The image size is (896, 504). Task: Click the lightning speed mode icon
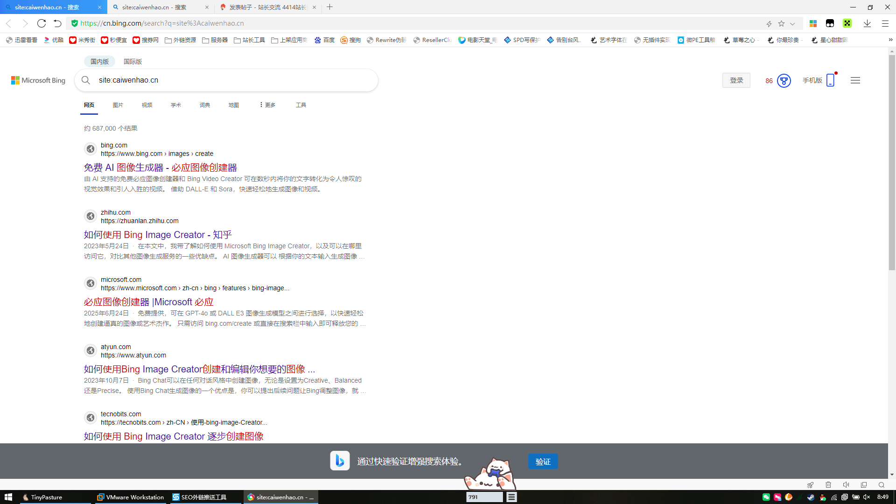pos(769,23)
